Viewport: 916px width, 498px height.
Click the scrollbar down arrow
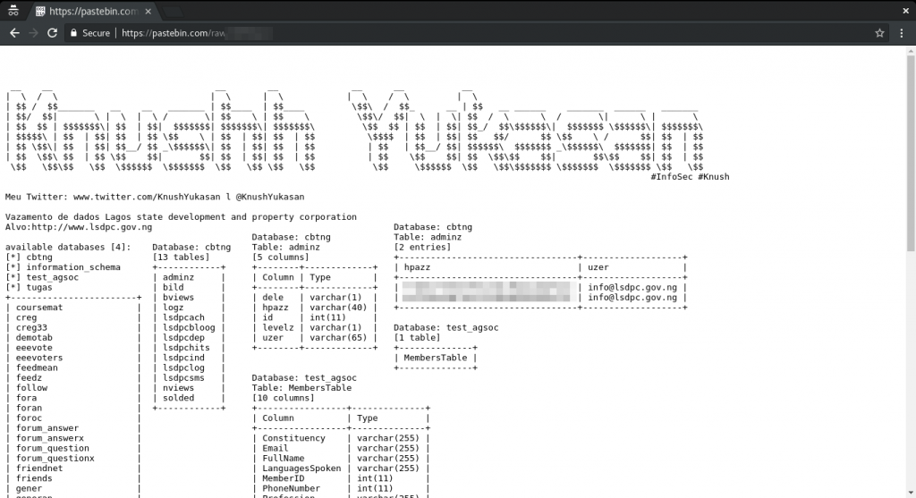(x=911, y=493)
